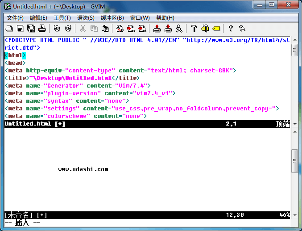Click the Save All files icon
The image size is (302, 231).
(x=31, y=29)
